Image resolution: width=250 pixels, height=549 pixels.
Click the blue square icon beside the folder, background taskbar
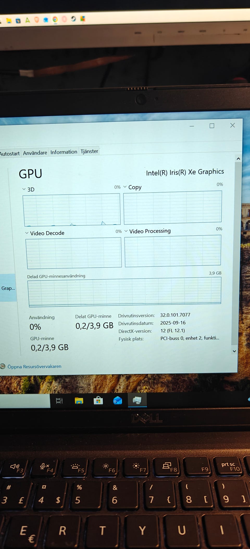pyautogui.click(x=18, y=21)
